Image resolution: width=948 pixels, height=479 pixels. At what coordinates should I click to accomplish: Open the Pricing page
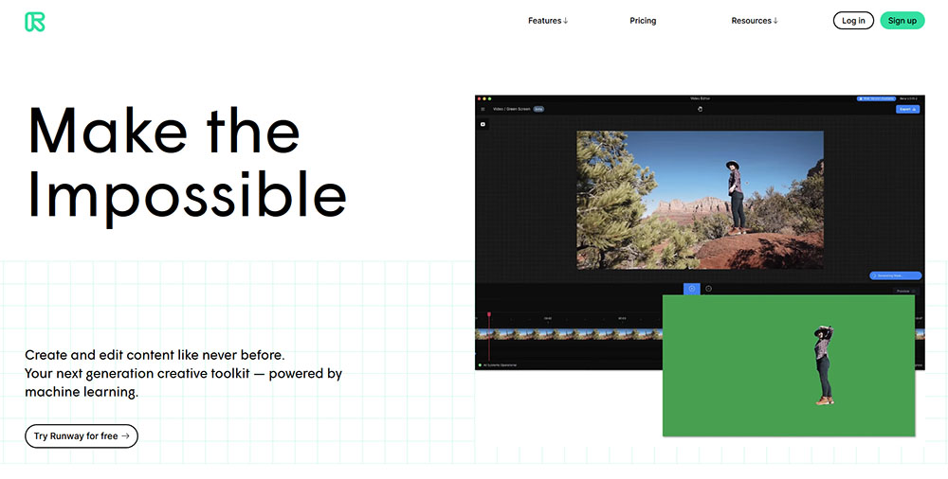[x=643, y=21]
